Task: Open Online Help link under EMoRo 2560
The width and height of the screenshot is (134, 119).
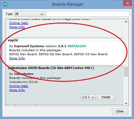Action: (19, 23)
